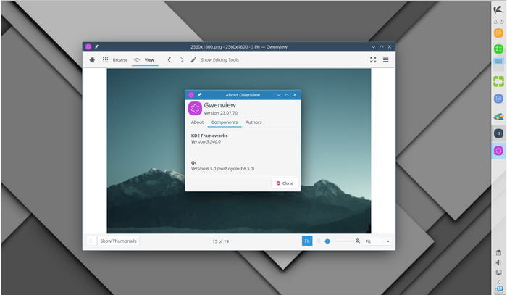Click the lock screen icon in panel
This screenshot has width=507, height=295.
click(495, 22)
